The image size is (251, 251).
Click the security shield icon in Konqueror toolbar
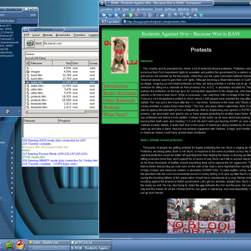click(x=201, y=15)
